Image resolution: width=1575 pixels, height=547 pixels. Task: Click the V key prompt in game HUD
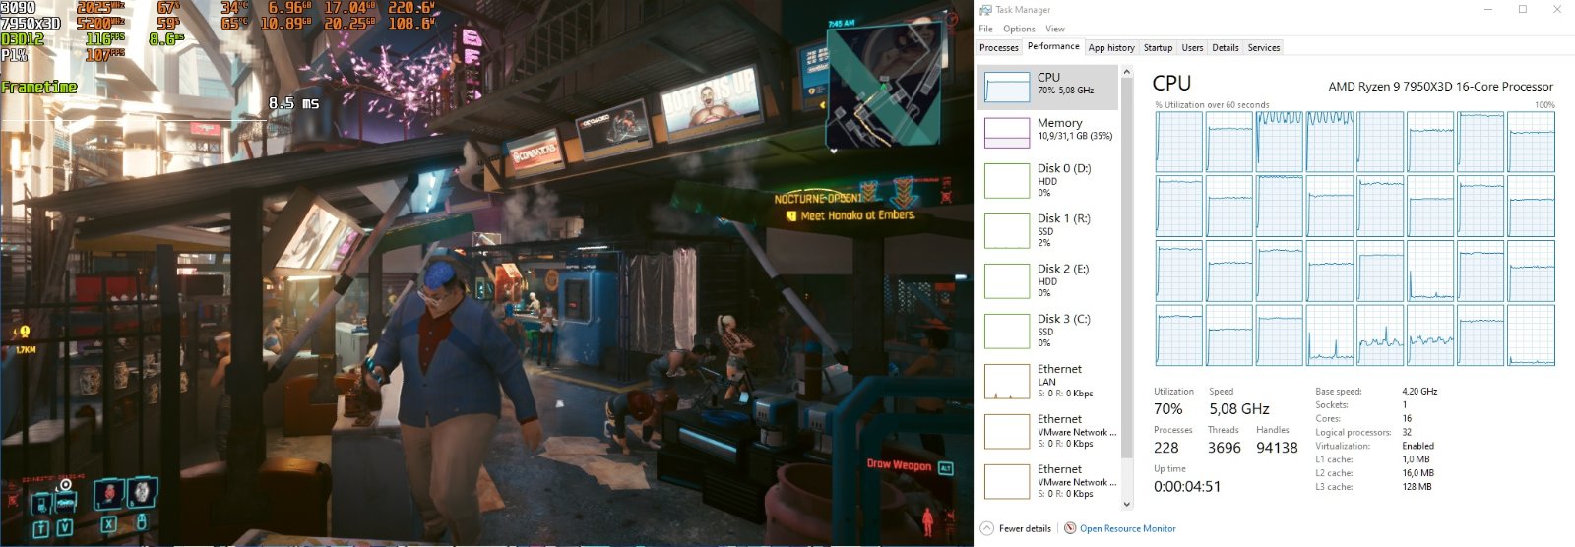pyautogui.click(x=64, y=527)
